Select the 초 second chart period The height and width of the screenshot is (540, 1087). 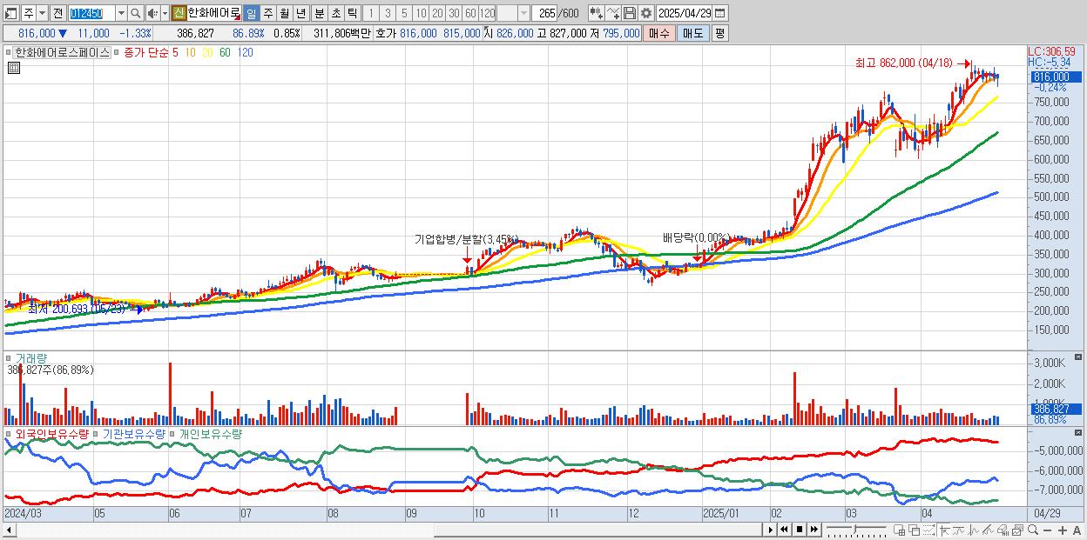point(335,13)
